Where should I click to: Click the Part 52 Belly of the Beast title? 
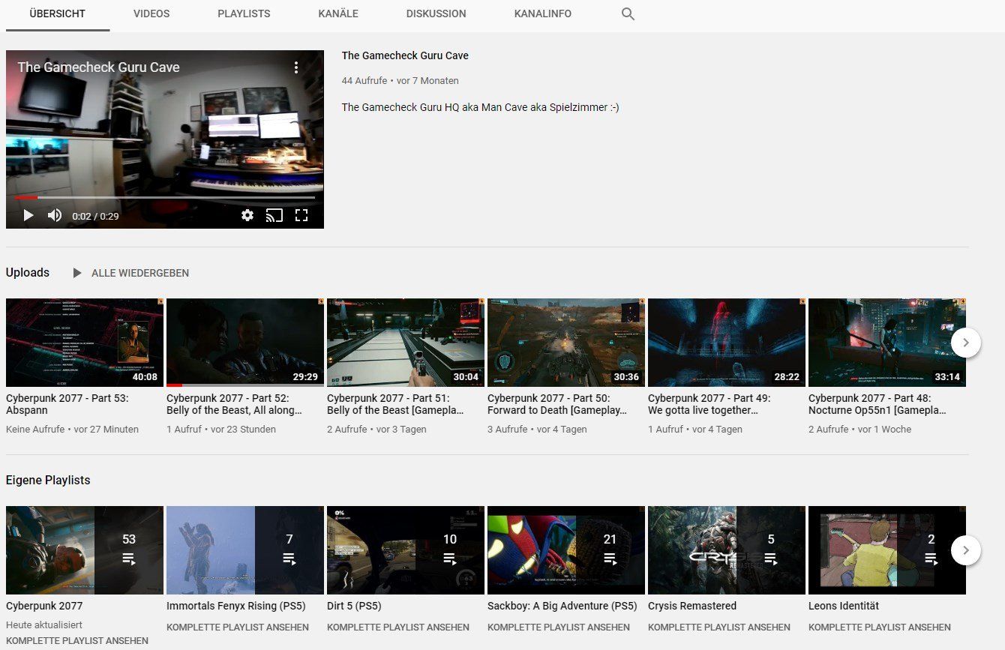coord(235,404)
